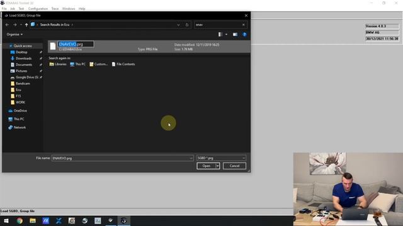
Task: Refresh the search results
Action: pyautogui.click(x=187, y=25)
